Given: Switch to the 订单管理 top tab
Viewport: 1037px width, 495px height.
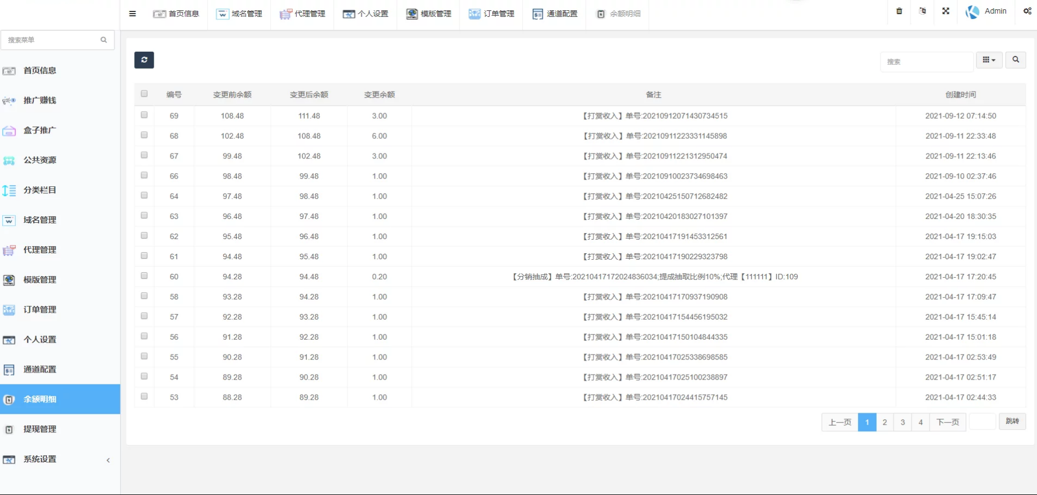Looking at the screenshot, I should [x=491, y=14].
